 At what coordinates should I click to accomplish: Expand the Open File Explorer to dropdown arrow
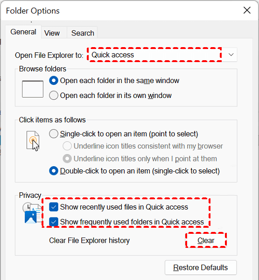(231, 55)
